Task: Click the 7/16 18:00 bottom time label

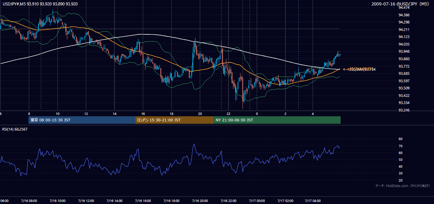Action: (171, 201)
